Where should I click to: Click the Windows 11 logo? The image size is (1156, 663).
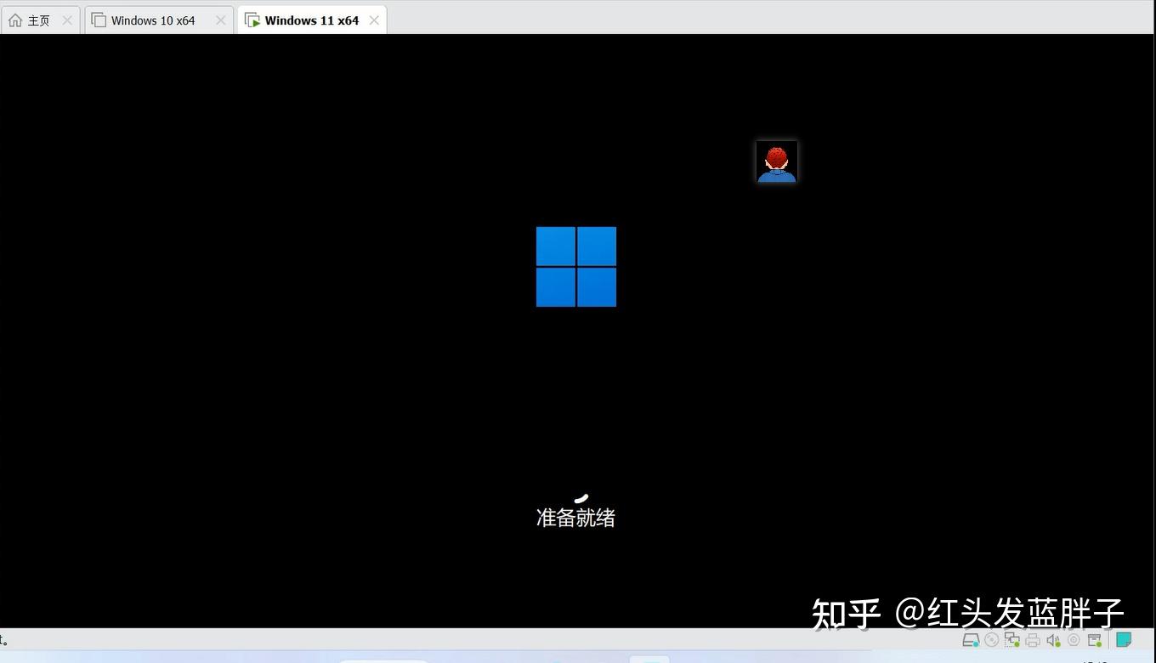pos(575,266)
